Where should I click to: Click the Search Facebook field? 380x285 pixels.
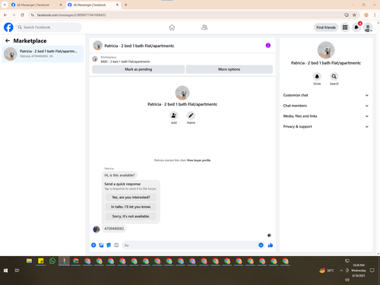tap(49, 27)
